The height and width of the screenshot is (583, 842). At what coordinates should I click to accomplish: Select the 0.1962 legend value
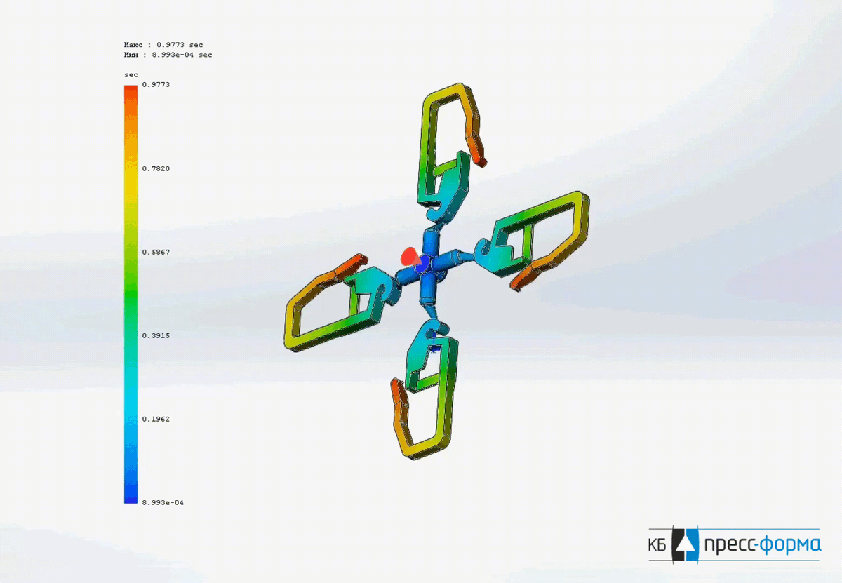156,419
